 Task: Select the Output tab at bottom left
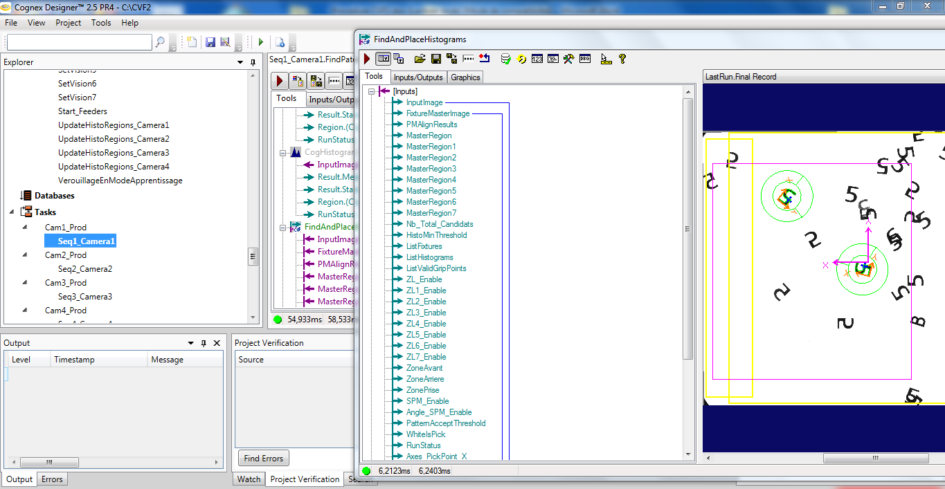coord(19,479)
